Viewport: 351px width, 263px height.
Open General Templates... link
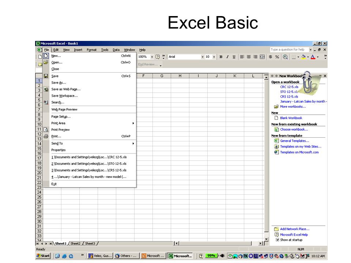pos(295,141)
